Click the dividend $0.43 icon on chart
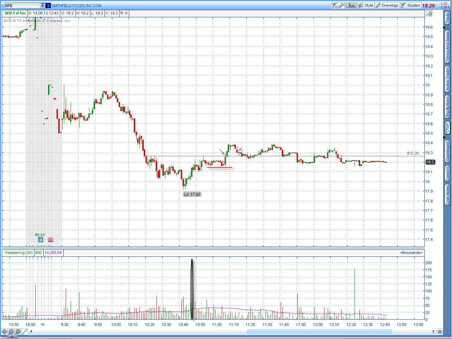 pos(40,240)
